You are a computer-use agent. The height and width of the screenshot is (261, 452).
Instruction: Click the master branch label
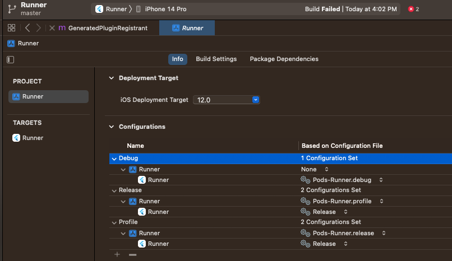[31, 13]
